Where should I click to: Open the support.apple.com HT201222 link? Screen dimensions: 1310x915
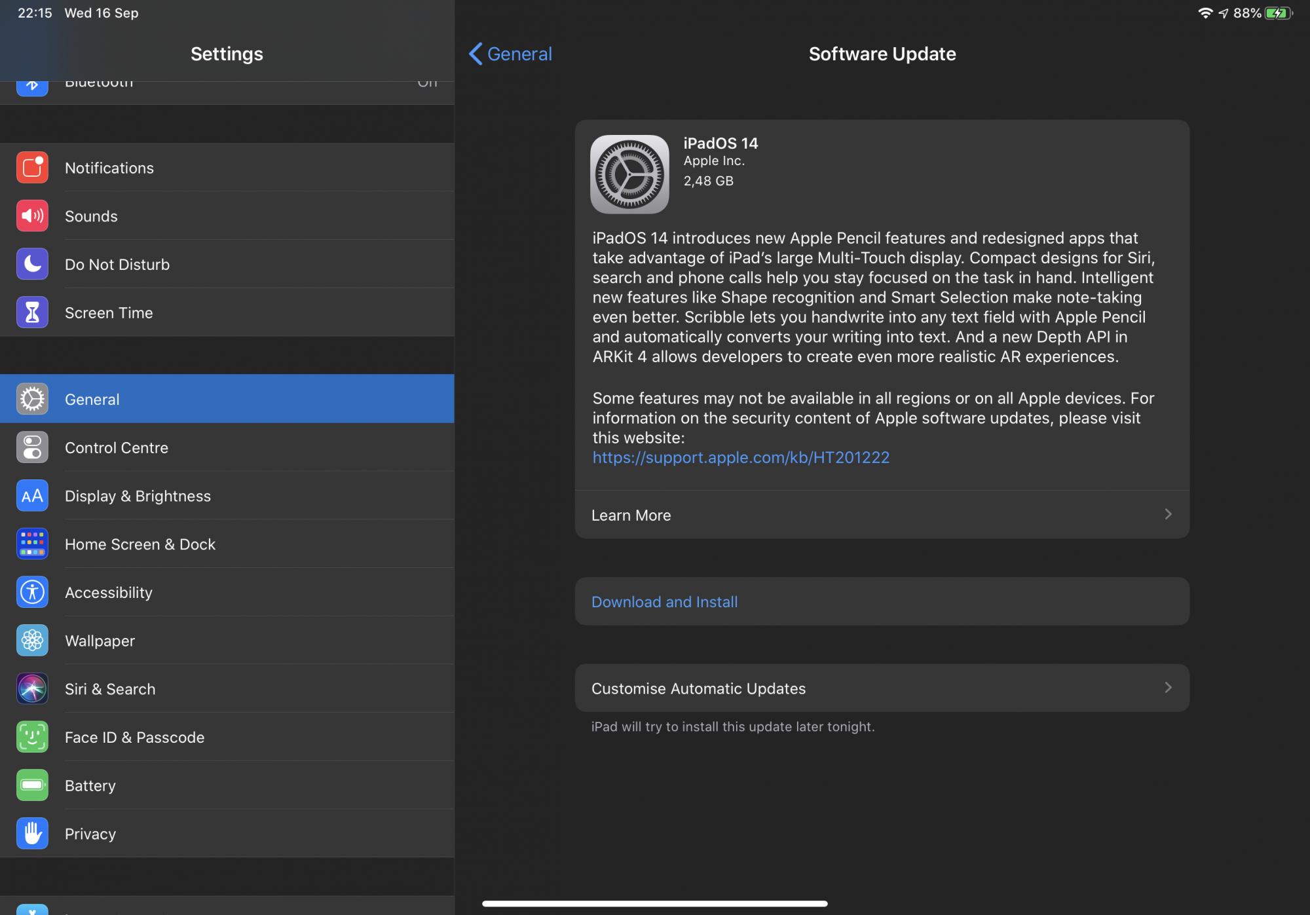coord(741,457)
